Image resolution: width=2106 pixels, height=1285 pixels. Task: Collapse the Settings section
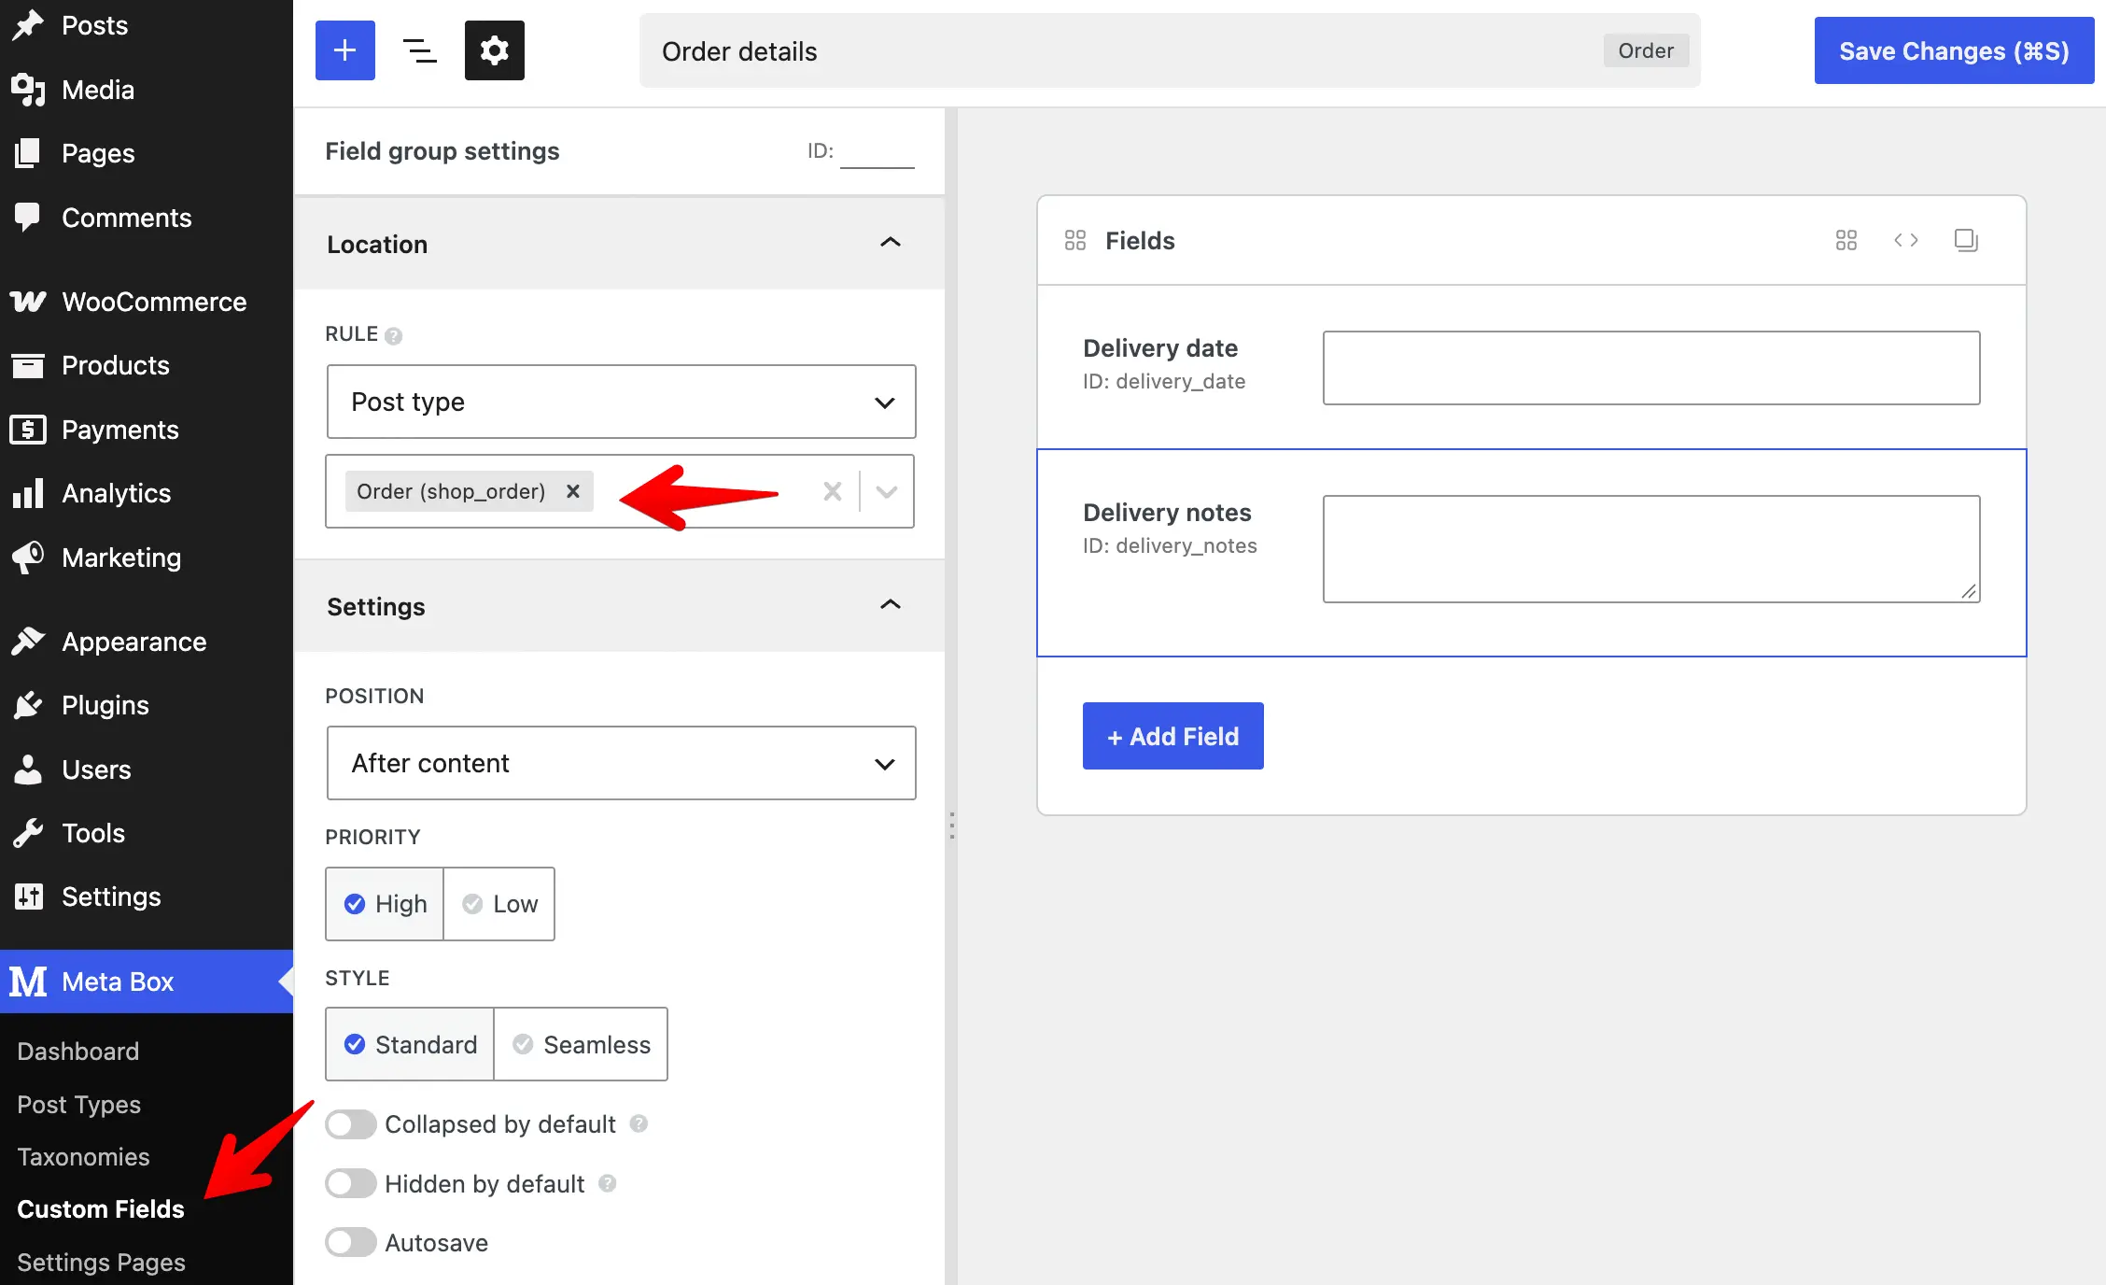[891, 605]
